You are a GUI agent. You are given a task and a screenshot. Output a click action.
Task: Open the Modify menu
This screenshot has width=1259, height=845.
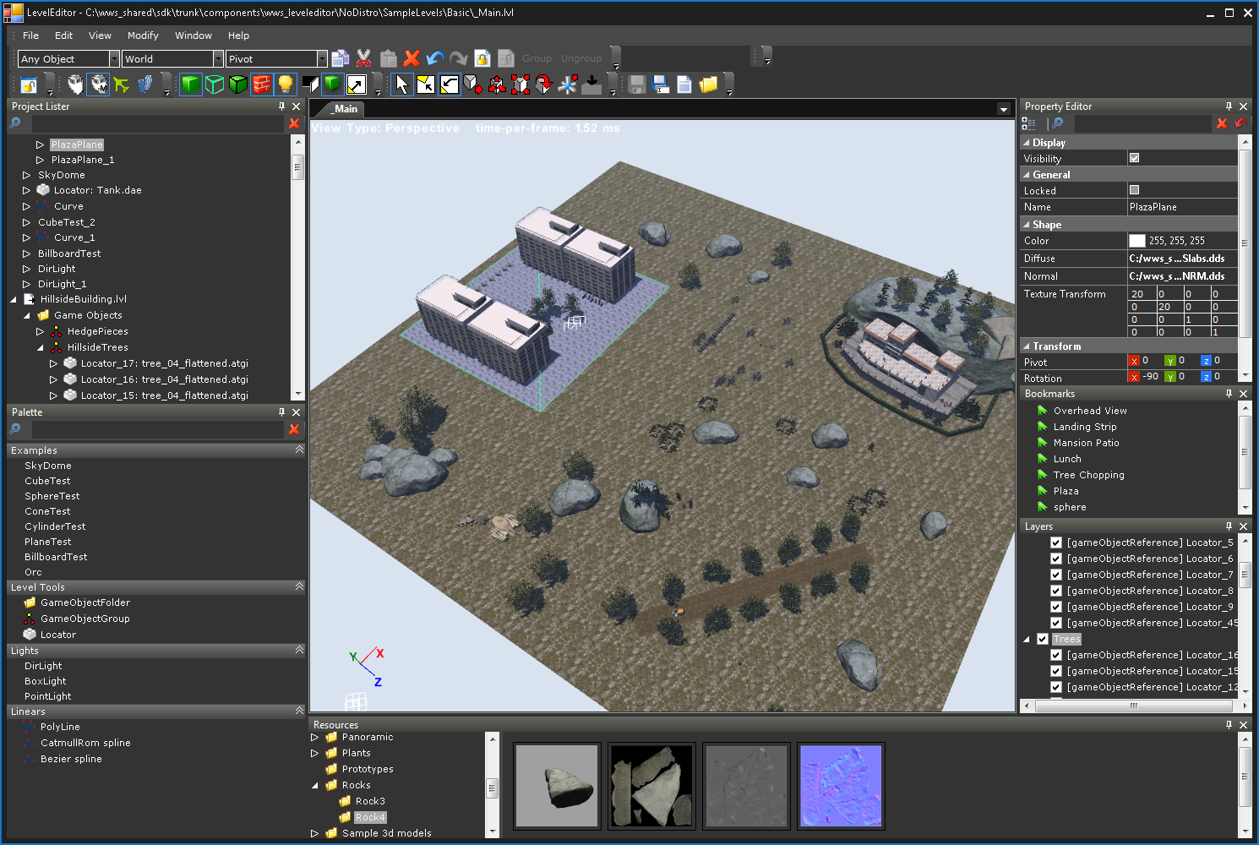[142, 35]
